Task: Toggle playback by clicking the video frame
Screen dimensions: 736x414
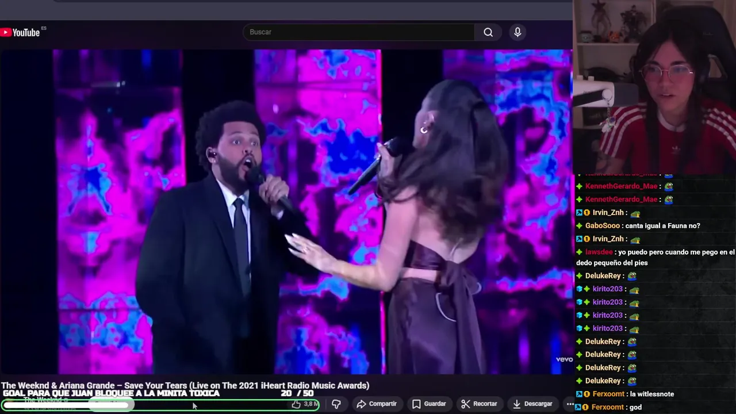Action: point(286,212)
